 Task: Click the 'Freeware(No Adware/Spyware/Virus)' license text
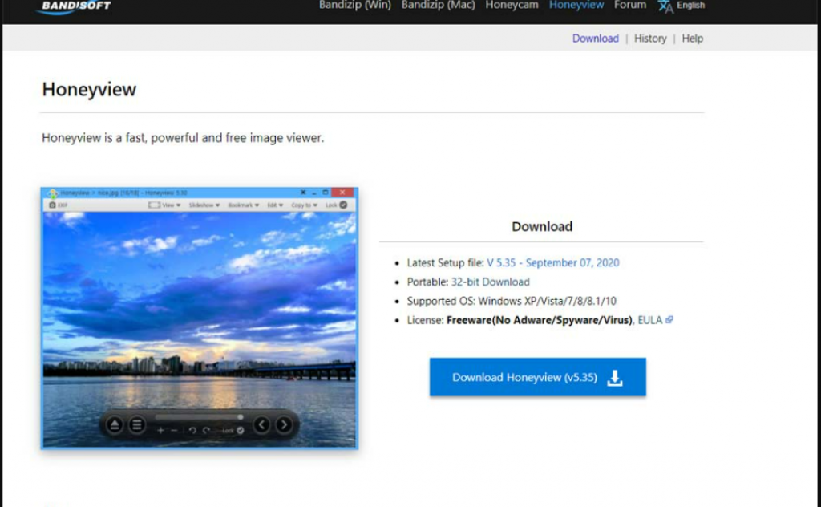(x=540, y=320)
